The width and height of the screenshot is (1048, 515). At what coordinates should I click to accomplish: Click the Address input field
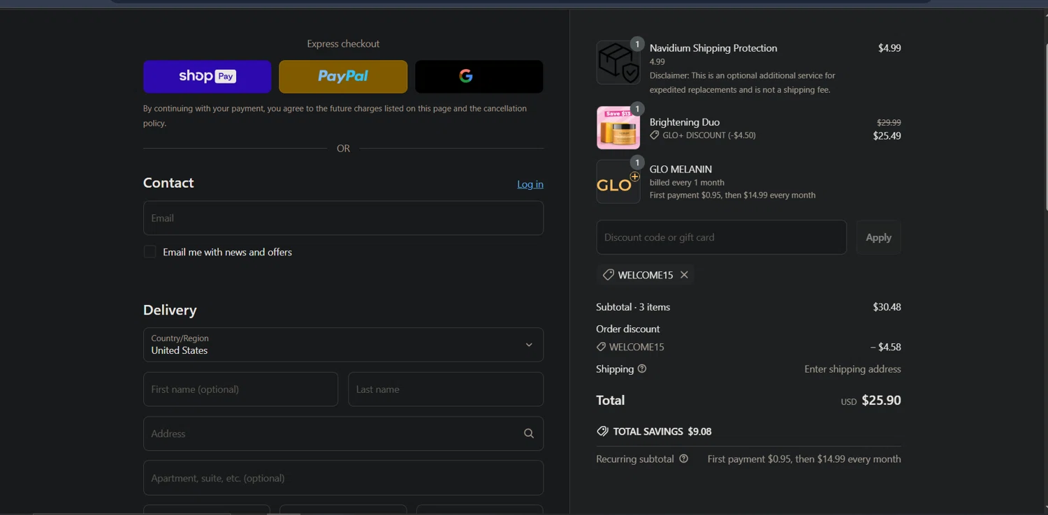(343, 433)
